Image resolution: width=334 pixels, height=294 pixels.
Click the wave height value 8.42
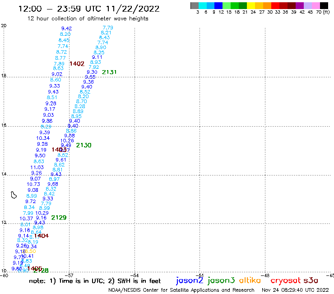pyautogui.click(x=49, y=194)
